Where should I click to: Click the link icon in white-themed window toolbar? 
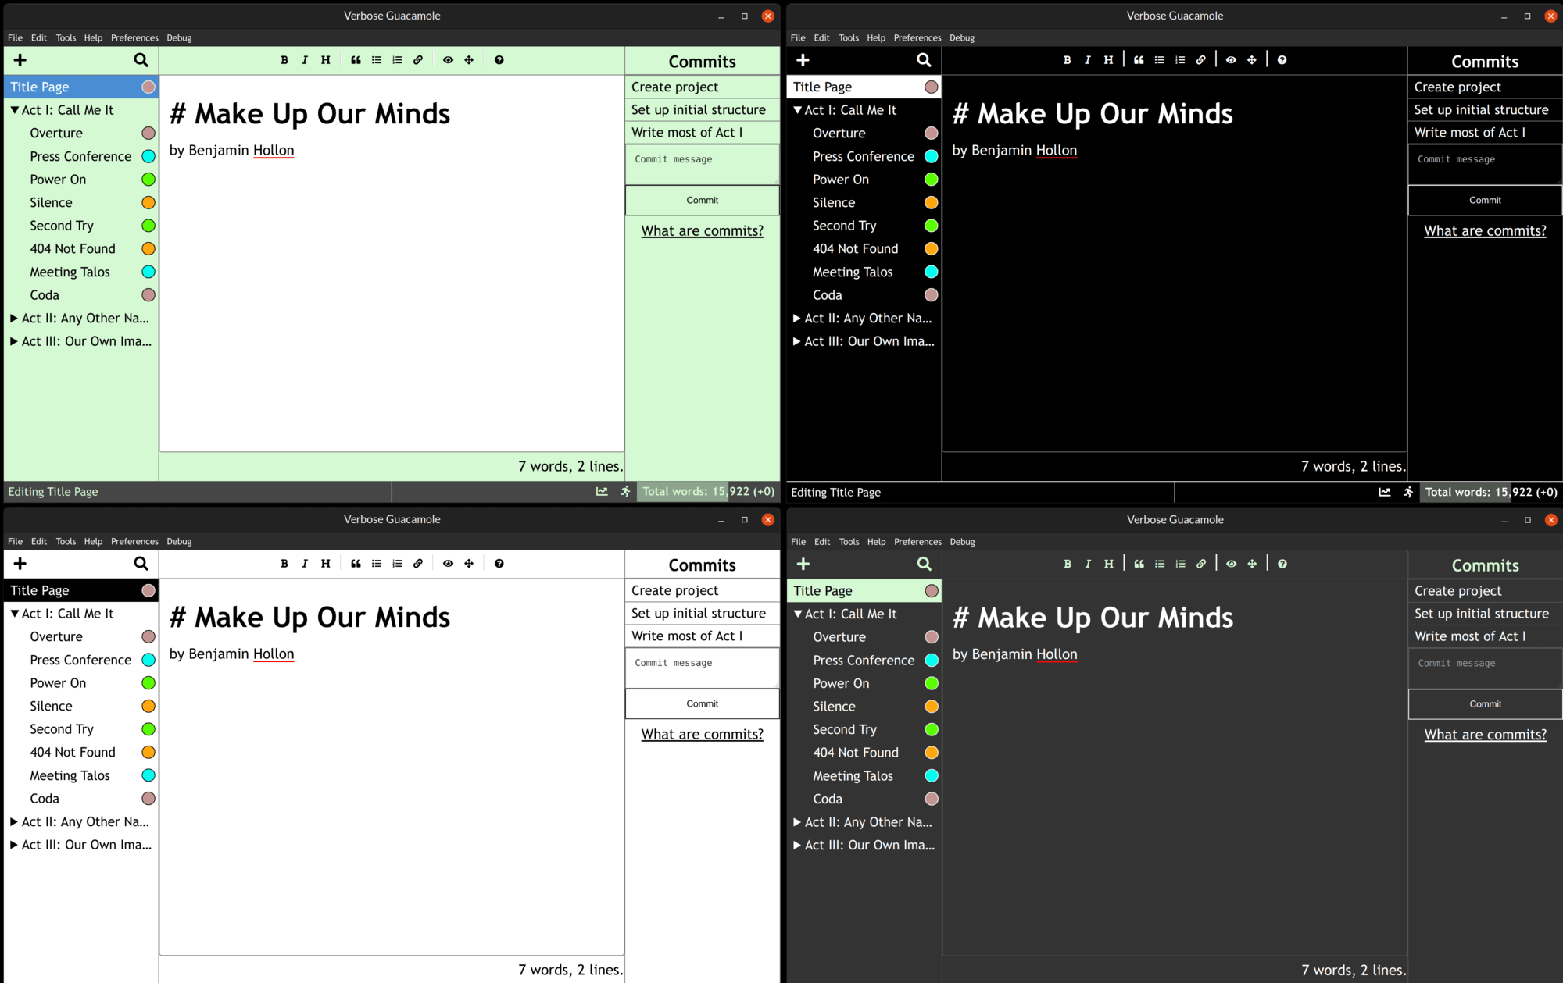(418, 564)
